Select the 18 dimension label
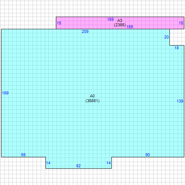The width and height of the screenshot is (185, 185). pos(176,48)
